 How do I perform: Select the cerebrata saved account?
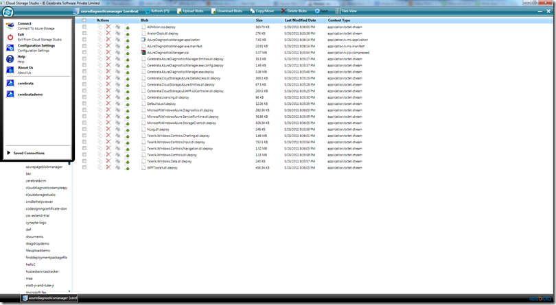(x=25, y=84)
